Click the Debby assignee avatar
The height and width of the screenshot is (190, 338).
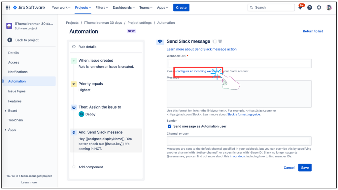click(81, 114)
